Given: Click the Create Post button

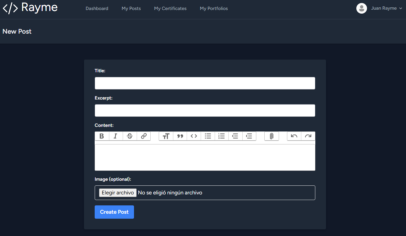Looking at the screenshot, I should 114,212.
